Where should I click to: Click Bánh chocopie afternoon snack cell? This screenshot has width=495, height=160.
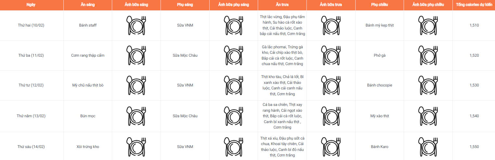pos(380,85)
